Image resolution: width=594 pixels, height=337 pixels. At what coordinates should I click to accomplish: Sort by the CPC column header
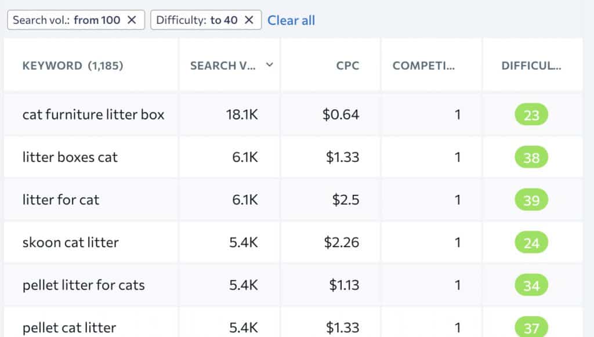(347, 66)
